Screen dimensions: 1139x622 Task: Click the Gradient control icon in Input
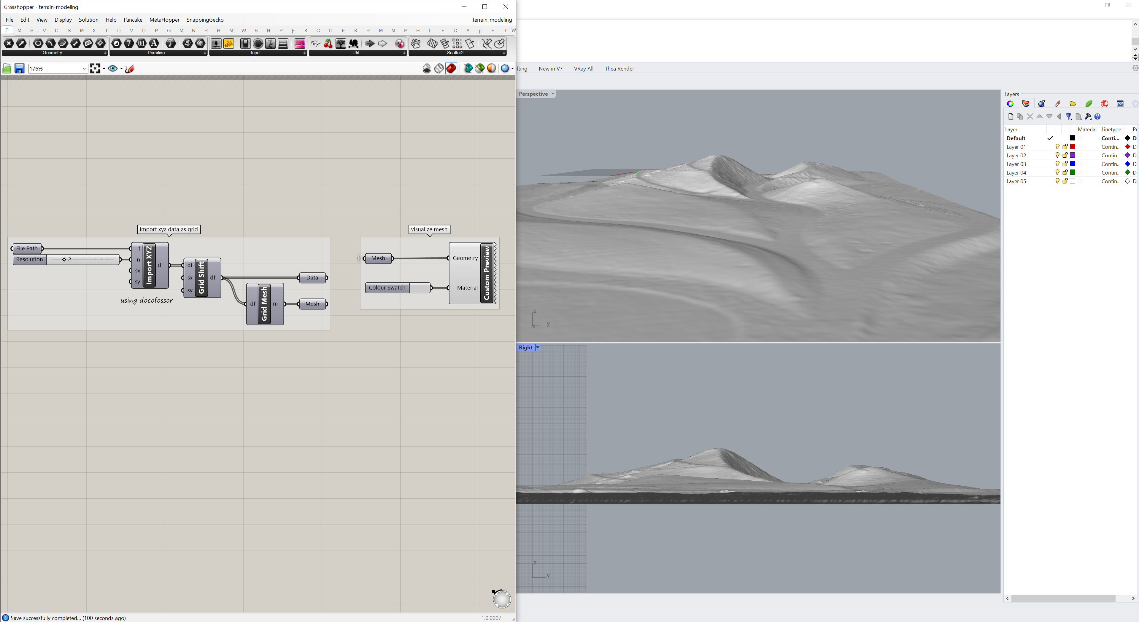tap(299, 43)
